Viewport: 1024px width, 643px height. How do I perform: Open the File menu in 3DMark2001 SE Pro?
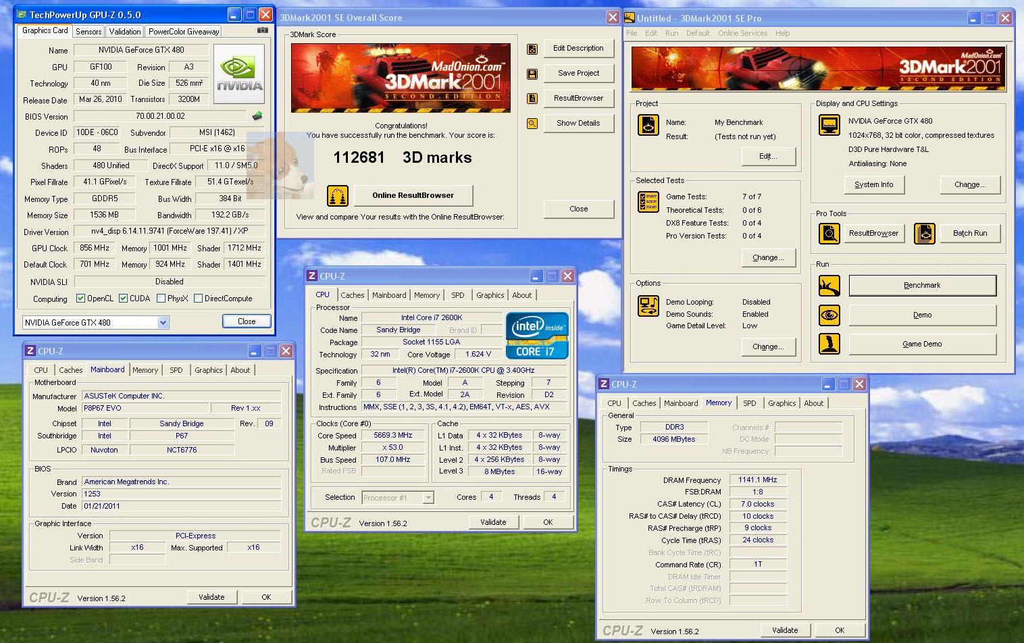632,33
